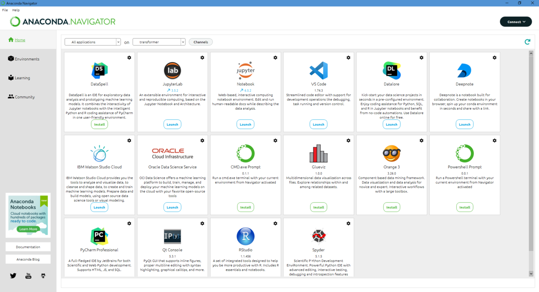Open the RStudio tile settings gear
This screenshot has width=539, height=292.
coord(275,223)
